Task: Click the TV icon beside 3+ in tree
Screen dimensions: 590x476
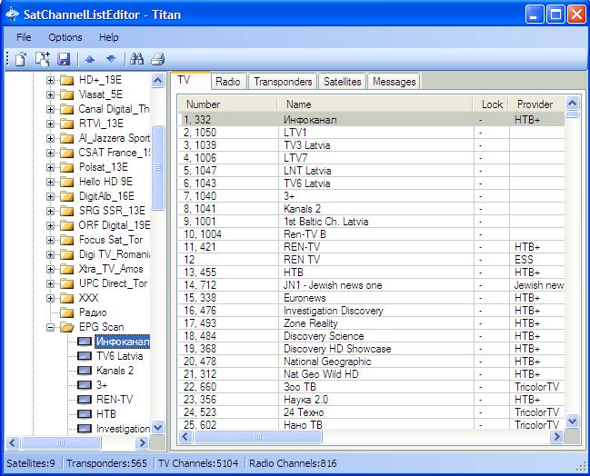Action: pos(84,385)
